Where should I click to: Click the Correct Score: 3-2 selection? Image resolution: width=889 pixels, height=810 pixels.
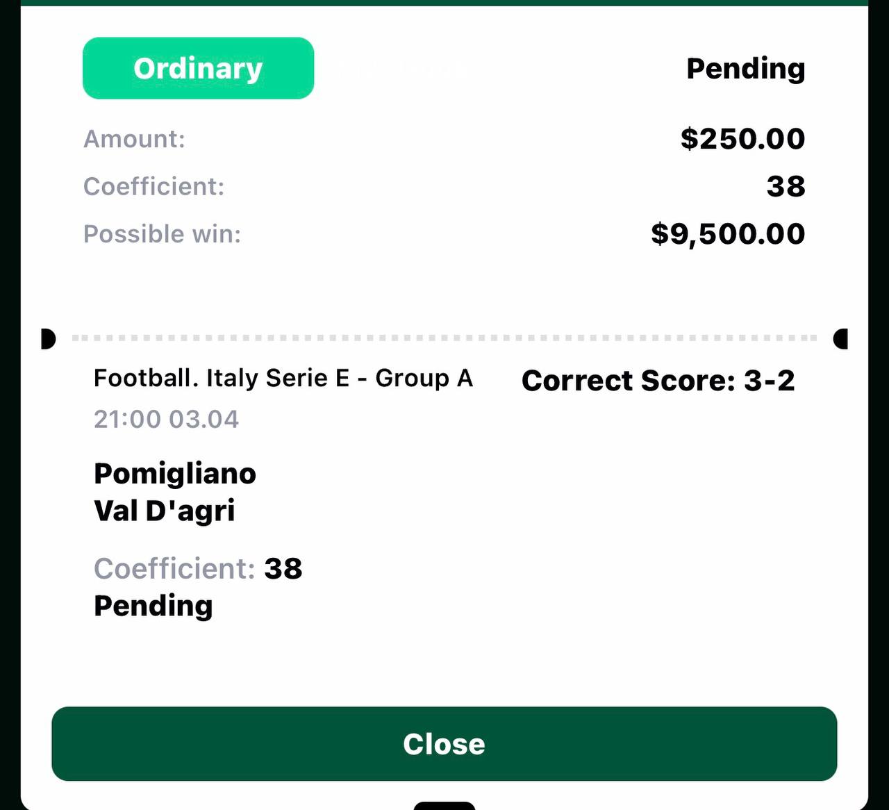tap(658, 381)
